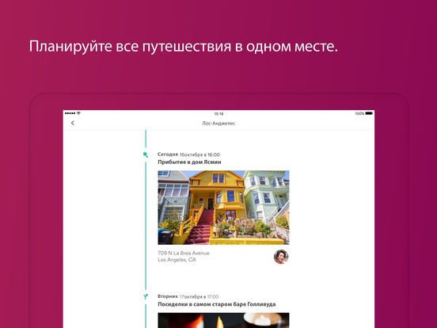
Task: View the host profile avatar
Action: click(x=281, y=257)
